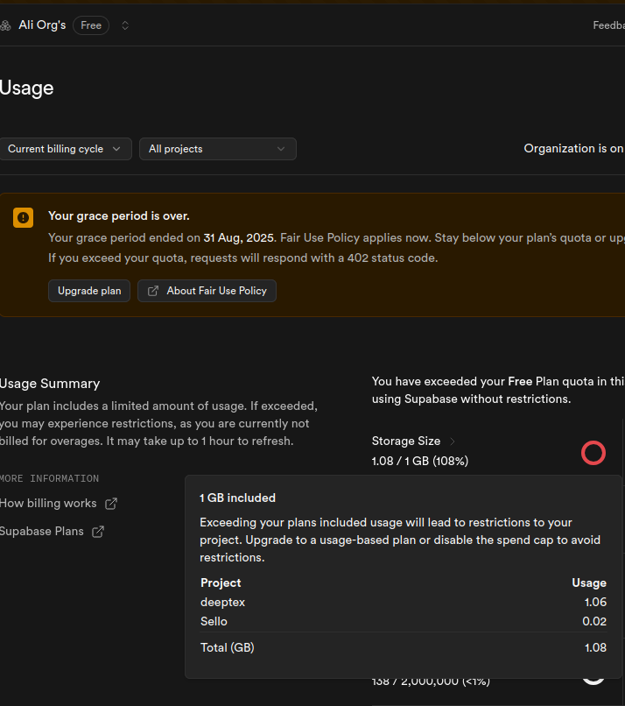Click the Supabase organization logo icon

6,25
